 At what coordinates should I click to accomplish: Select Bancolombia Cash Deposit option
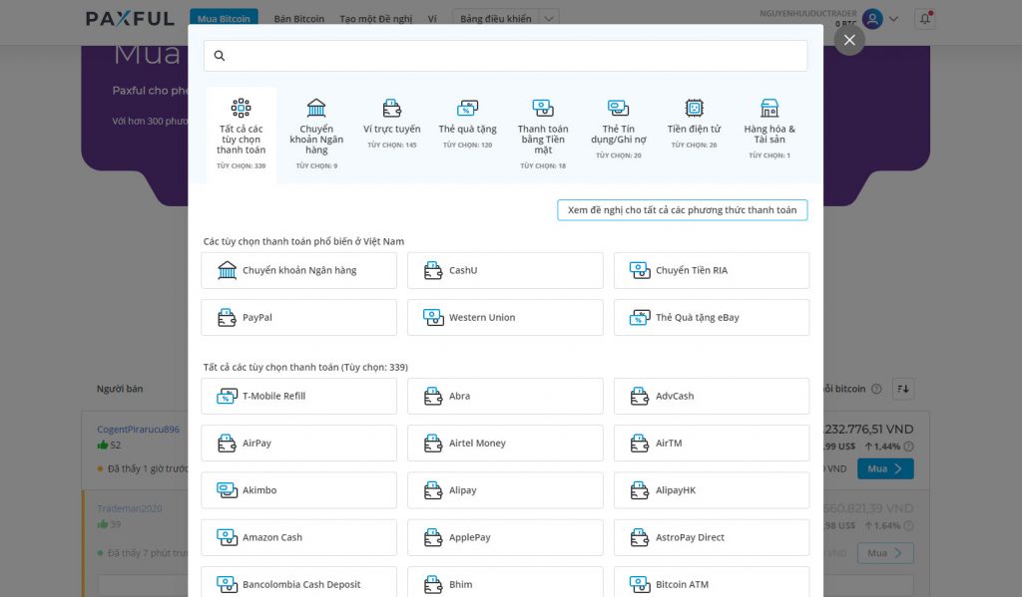298,582
